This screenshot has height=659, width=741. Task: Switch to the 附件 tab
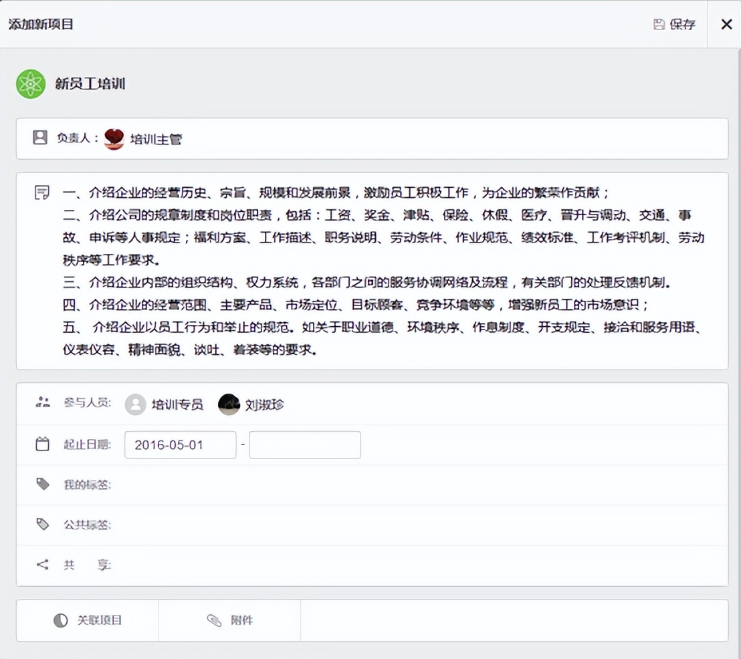click(229, 620)
